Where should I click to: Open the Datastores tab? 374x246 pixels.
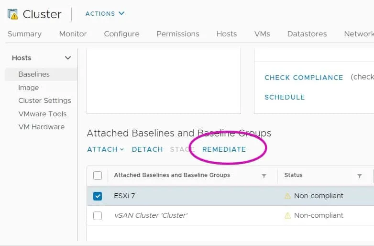coord(307,34)
